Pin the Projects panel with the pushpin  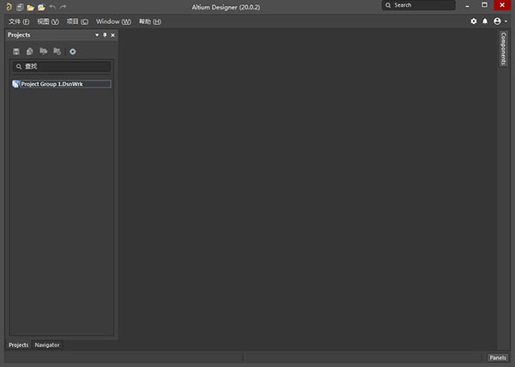(x=105, y=35)
